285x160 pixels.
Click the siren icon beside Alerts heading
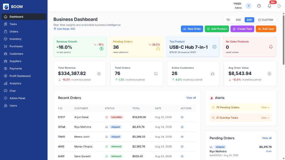(x=212, y=98)
